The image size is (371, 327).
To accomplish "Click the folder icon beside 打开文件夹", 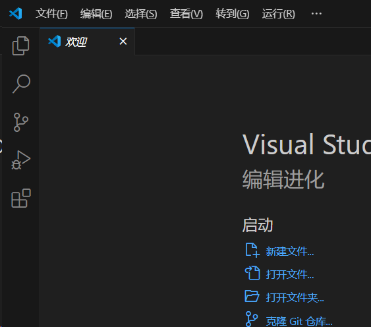I will click(x=252, y=296).
